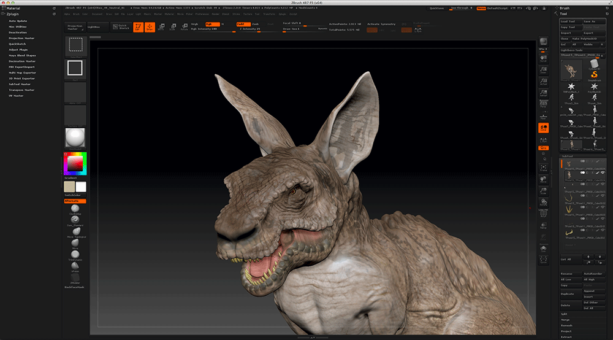
Task: Toggle Rgb channel button in top shelf
Action: pos(213,25)
